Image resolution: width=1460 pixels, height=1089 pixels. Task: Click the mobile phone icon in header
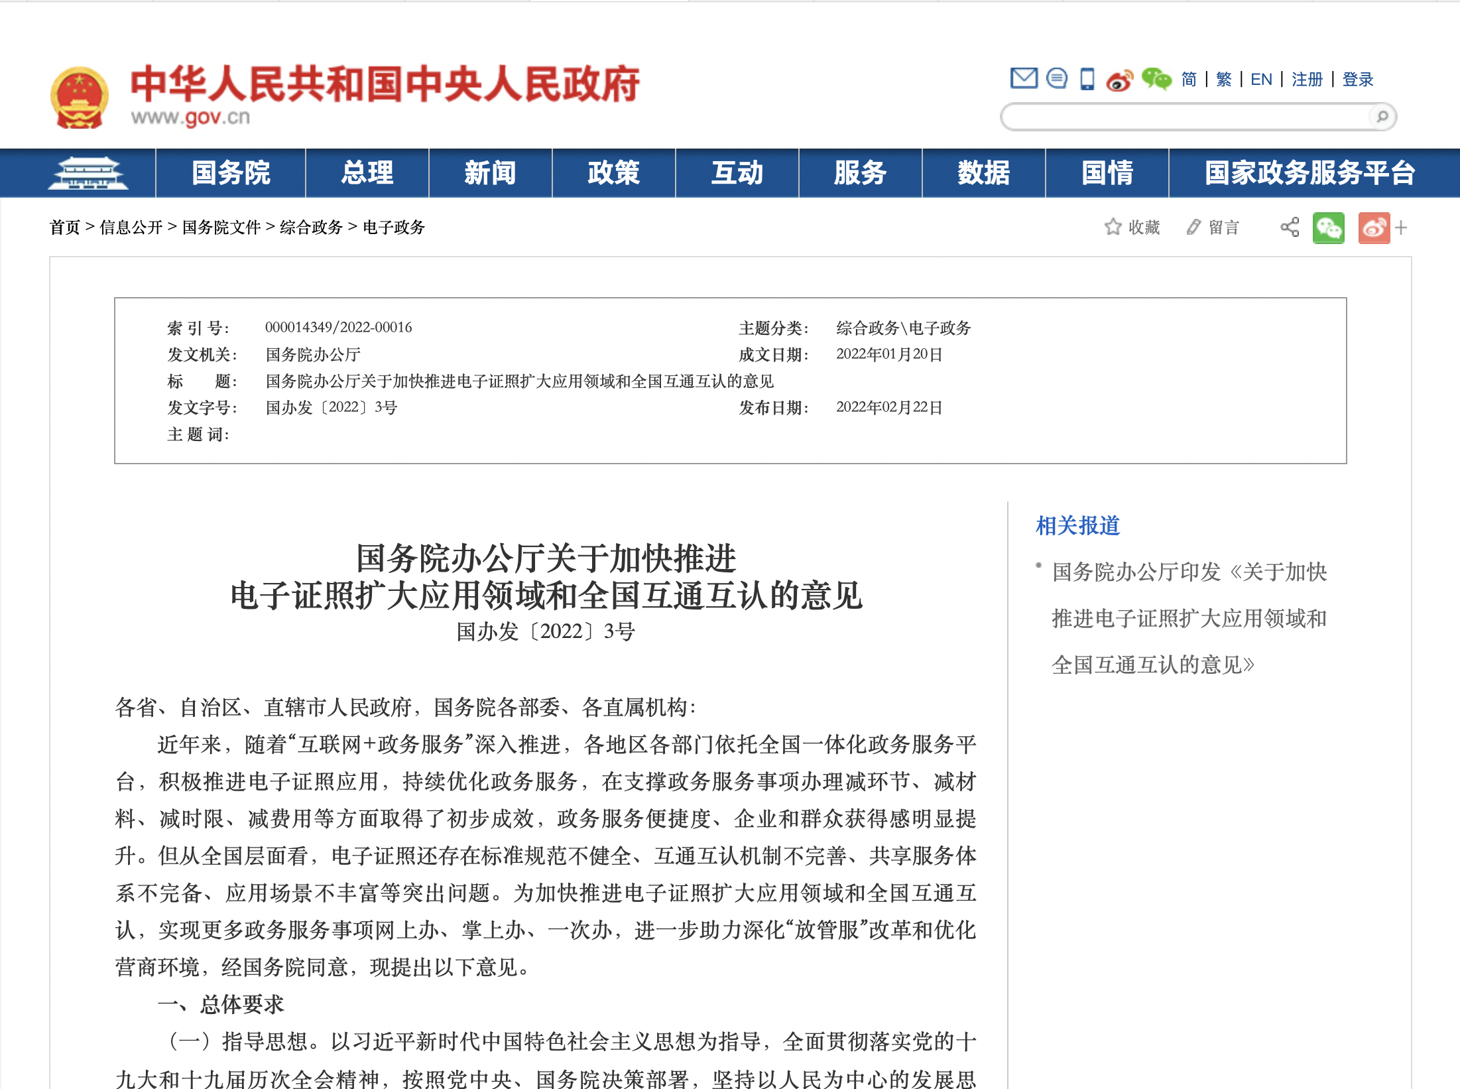pos(1087,79)
